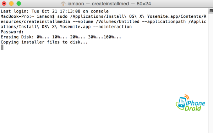Click the "Erasing Disk" progress line

61,37
